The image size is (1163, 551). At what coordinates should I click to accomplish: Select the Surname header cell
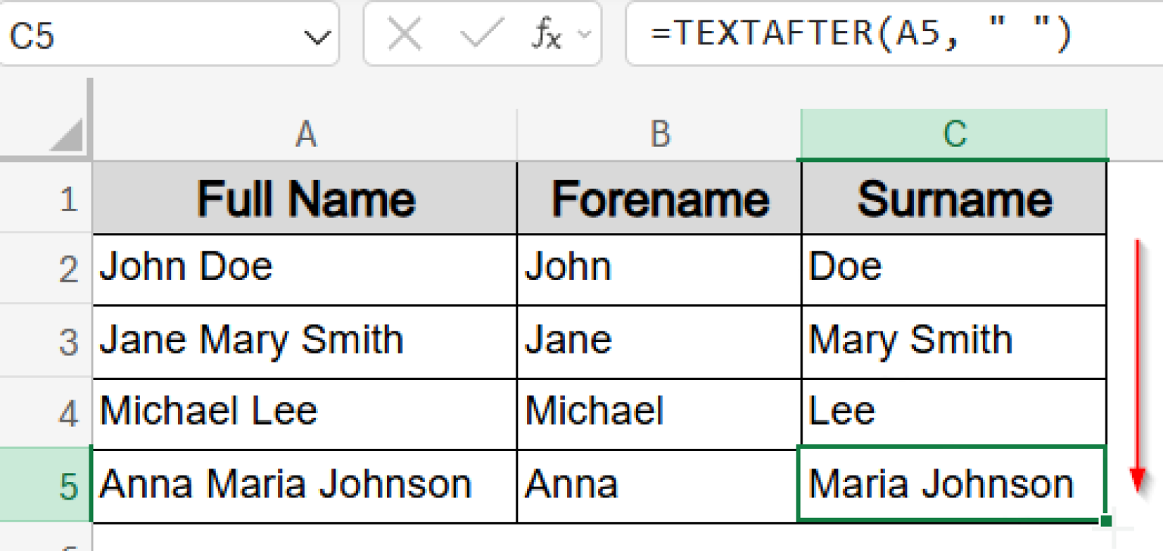(x=953, y=197)
